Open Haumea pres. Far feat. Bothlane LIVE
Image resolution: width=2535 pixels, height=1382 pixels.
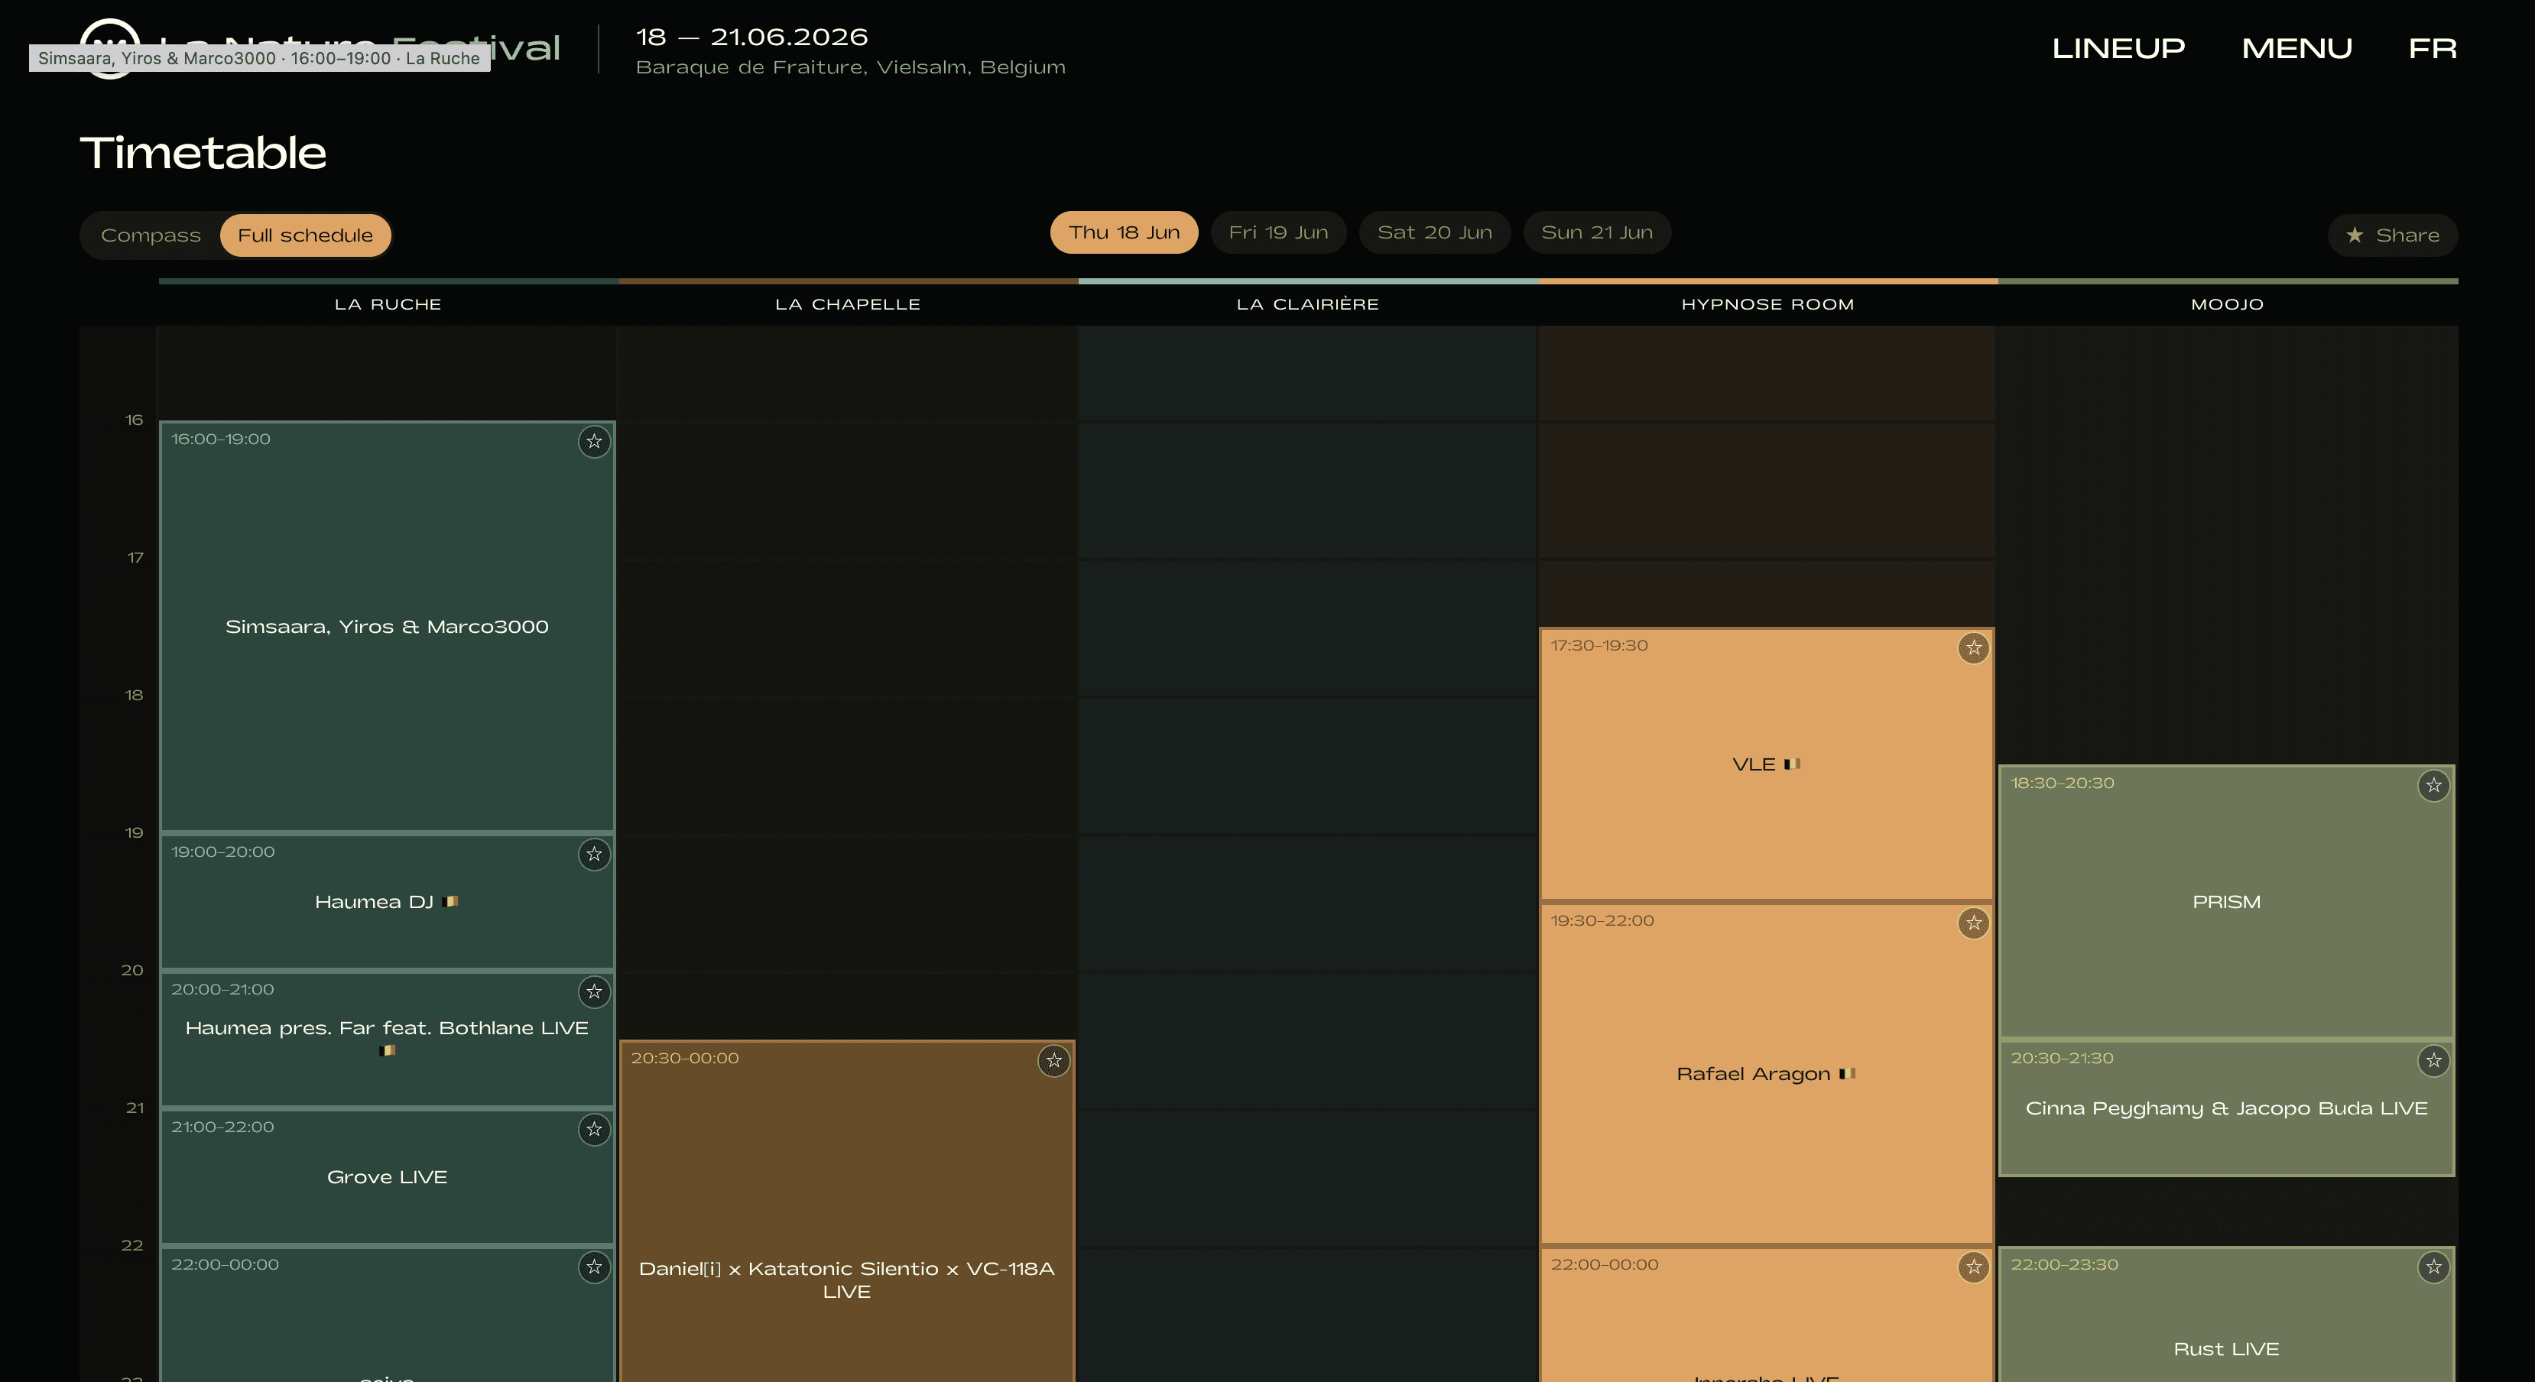(x=387, y=1039)
